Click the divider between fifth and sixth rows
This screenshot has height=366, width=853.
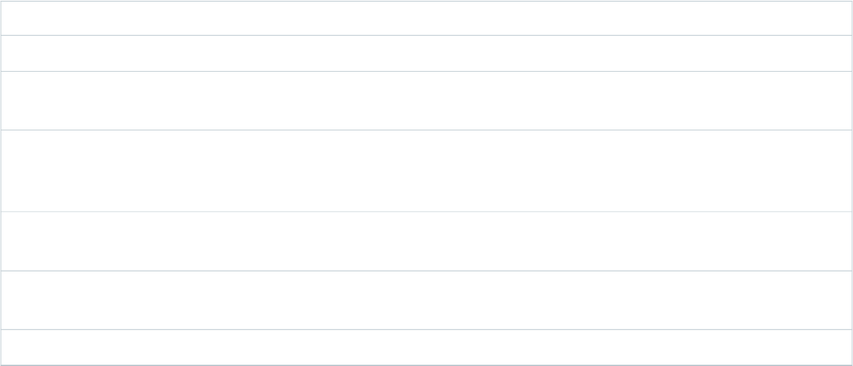point(426,271)
